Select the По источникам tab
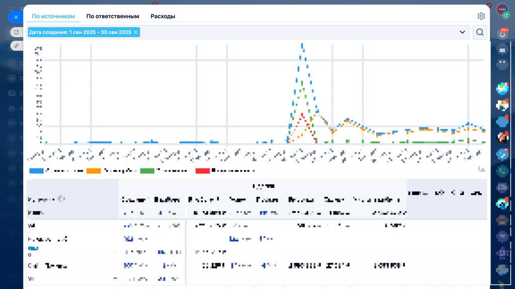This screenshot has width=515, height=289. pyautogui.click(x=53, y=16)
